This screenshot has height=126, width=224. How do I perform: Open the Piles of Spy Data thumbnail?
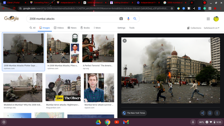click(x=63, y=48)
